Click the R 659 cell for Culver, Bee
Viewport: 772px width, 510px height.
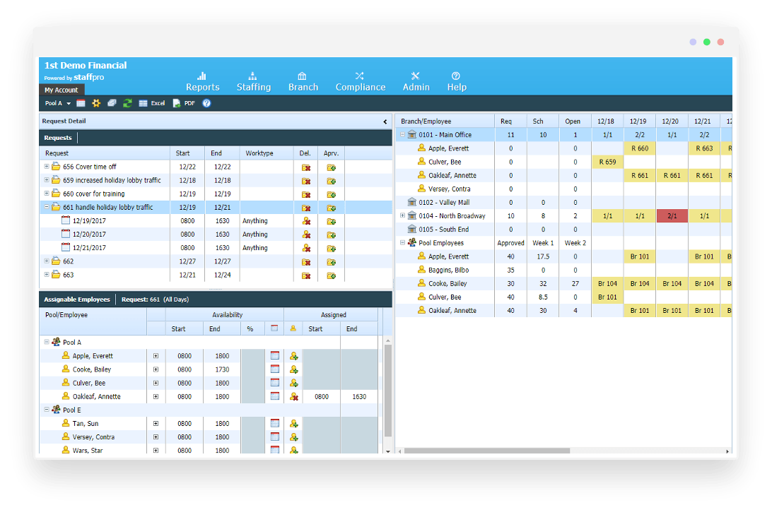point(607,162)
